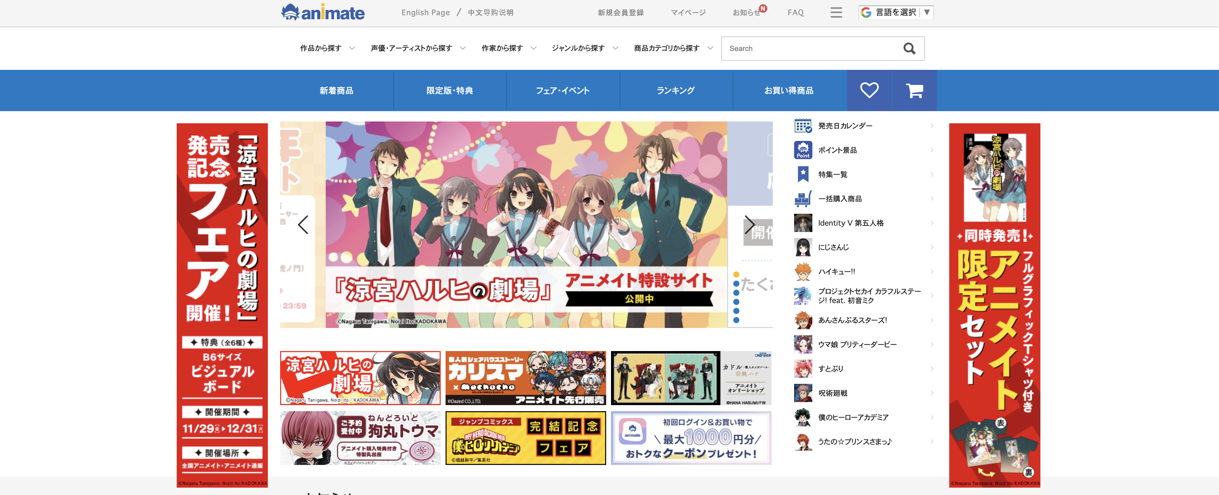
Task: Click the Point prize icon
Action: (x=803, y=150)
